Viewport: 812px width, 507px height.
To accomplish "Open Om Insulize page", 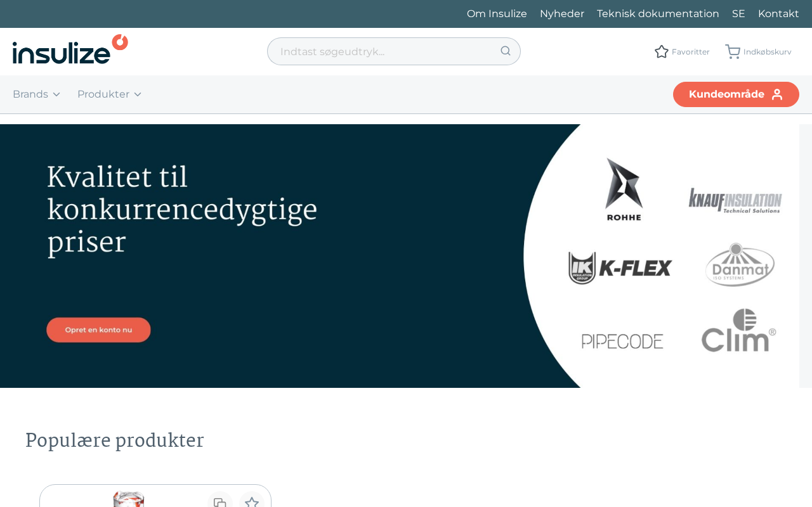I will coord(497,14).
